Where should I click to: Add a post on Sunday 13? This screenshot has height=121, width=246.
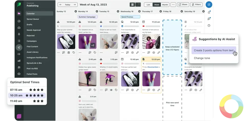[76, 11]
